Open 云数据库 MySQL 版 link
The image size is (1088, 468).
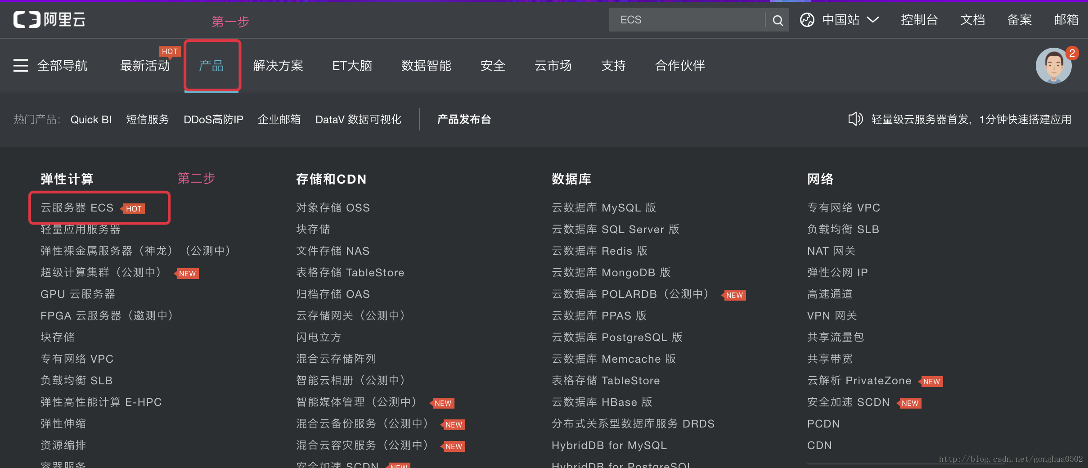(x=604, y=207)
